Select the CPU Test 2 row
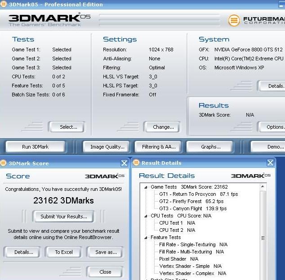 click(177, 230)
